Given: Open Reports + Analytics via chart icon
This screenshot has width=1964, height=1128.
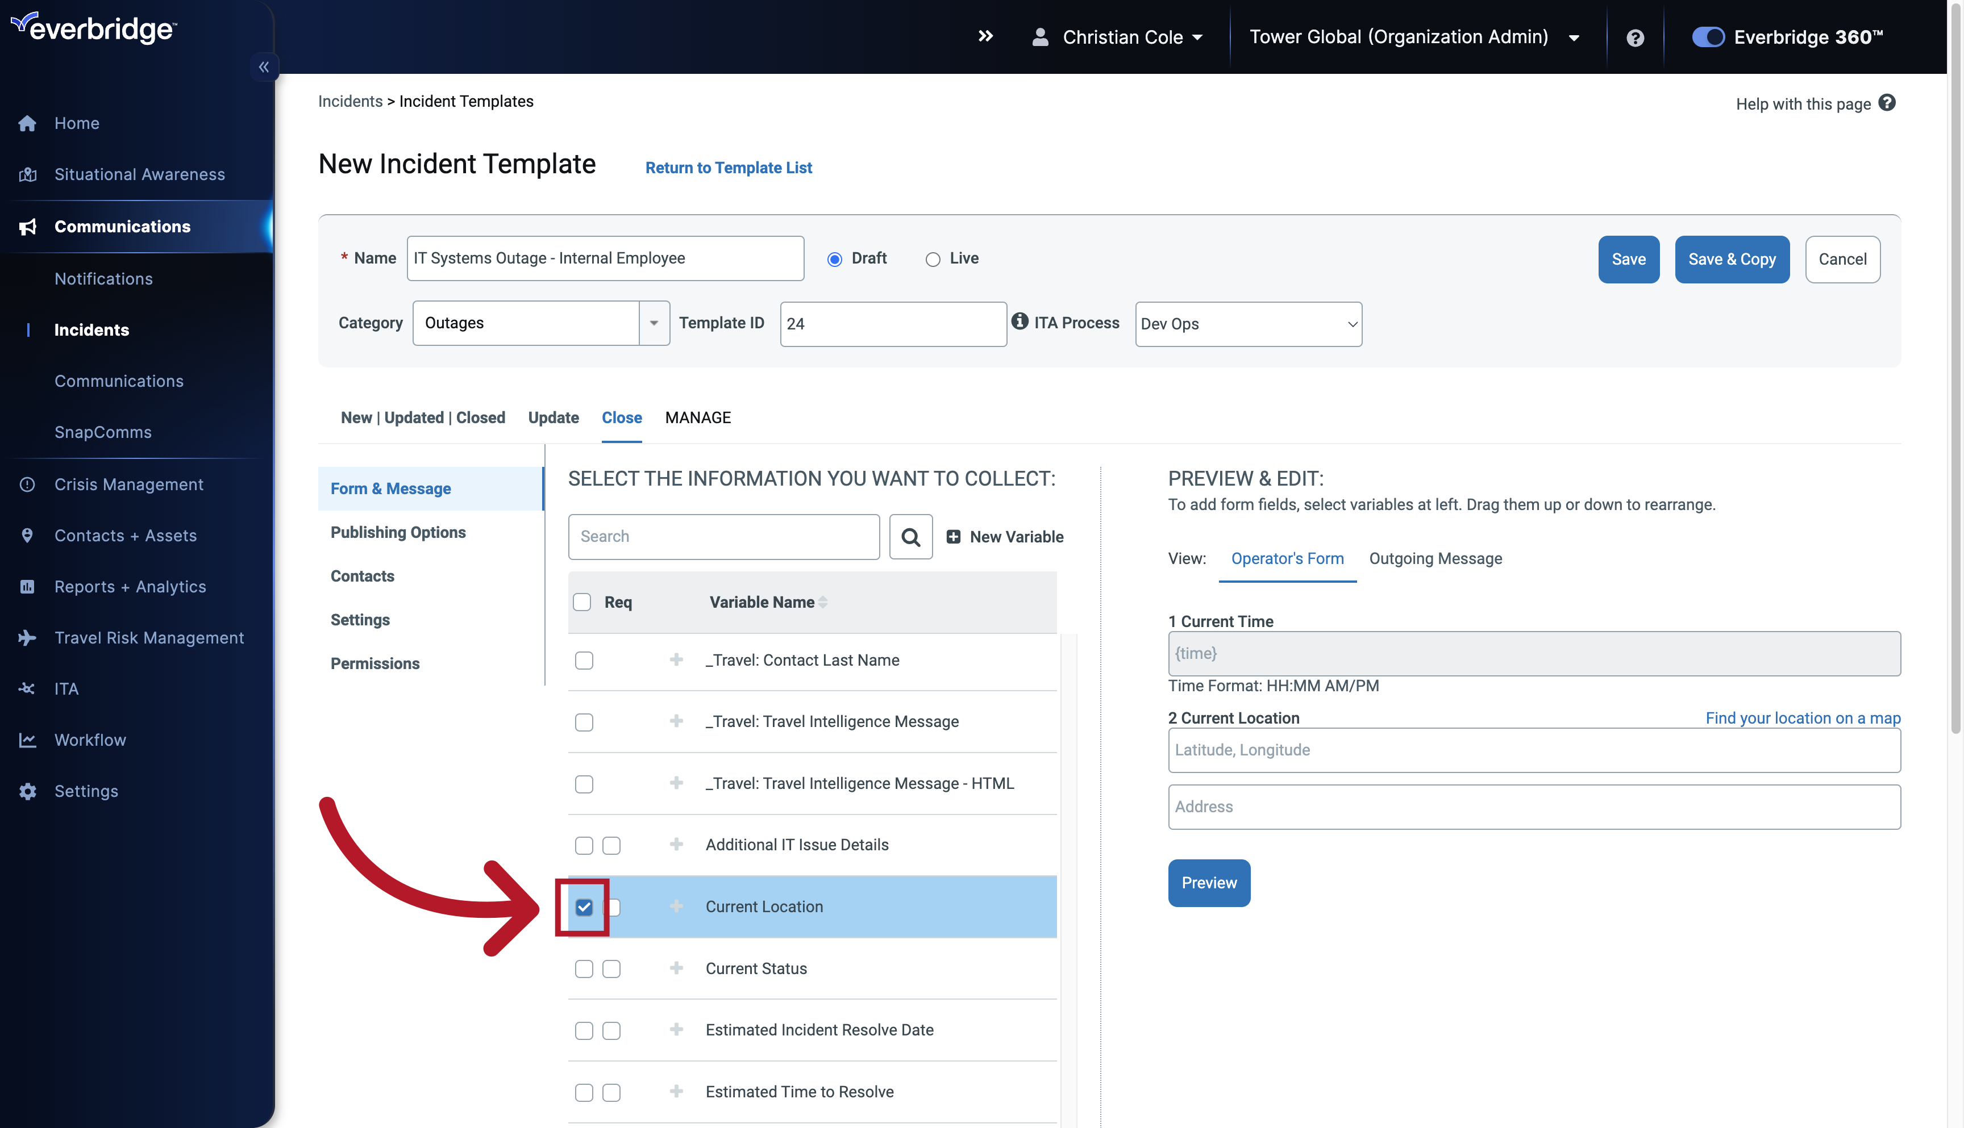Looking at the screenshot, I should click(27, 587).
